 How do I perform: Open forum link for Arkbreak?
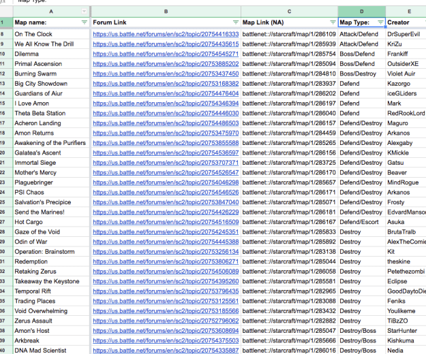pyautogui.click(x=166, y=340)
